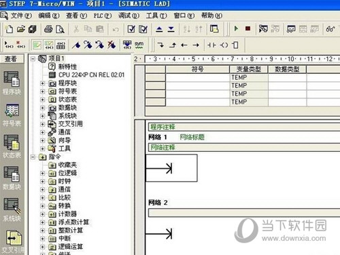This screenshot has width=340, height=255.
Task: Click the glasses status monitor icon
Action: tap(330, 29)
